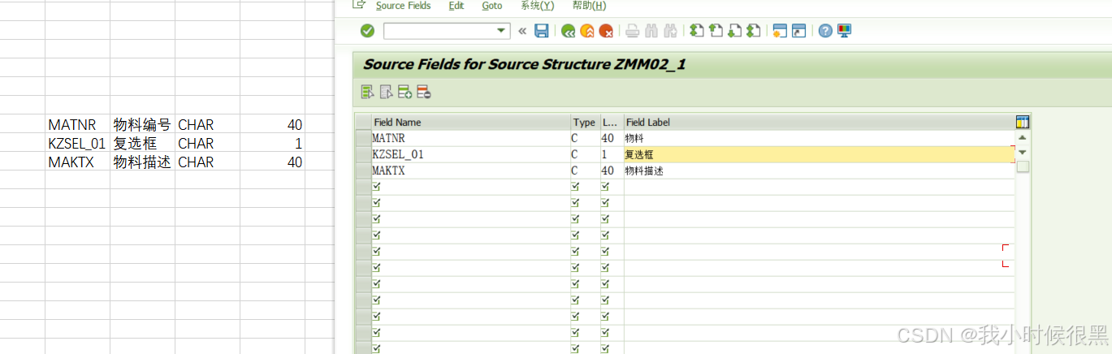This screenshot has height=354, width=1112.
Task: Click the MAKTX field name cell in SAP table
Action: [x=471, y=171]
